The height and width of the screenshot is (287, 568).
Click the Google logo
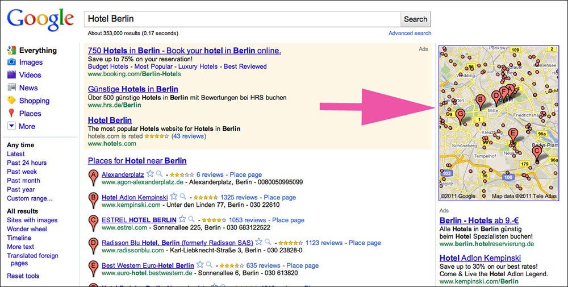40,20
